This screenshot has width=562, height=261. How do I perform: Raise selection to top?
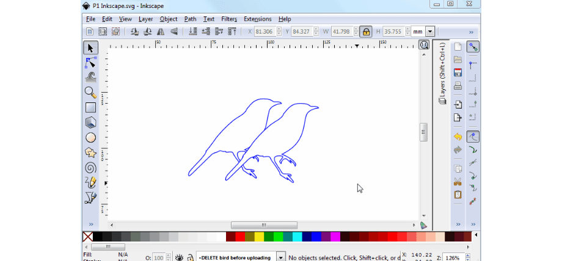point(232,32)
